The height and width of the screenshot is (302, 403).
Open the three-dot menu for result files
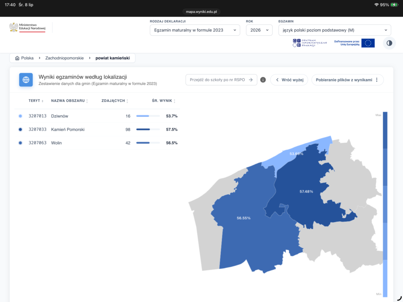point(377,80)
